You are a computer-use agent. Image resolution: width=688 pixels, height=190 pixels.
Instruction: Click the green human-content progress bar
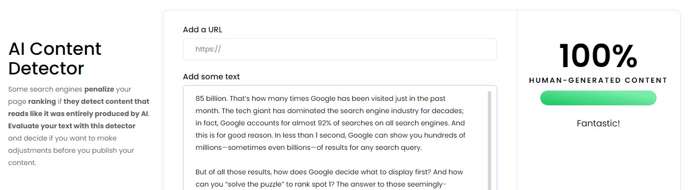598,98
